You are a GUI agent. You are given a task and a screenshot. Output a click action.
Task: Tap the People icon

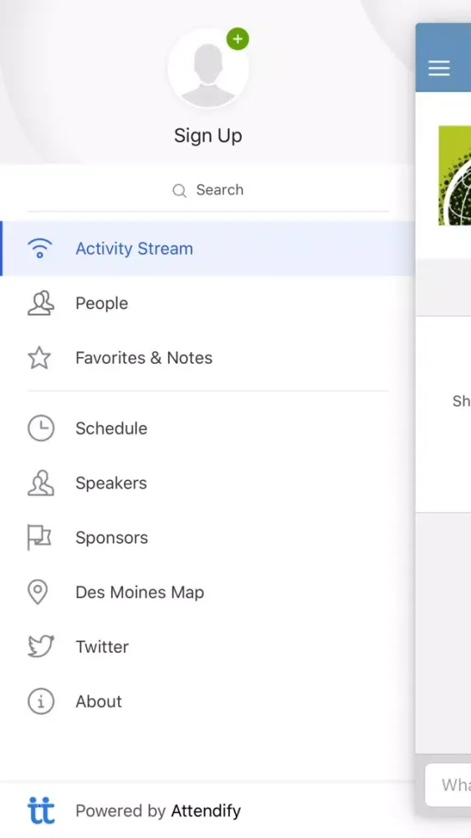point(40,303)
